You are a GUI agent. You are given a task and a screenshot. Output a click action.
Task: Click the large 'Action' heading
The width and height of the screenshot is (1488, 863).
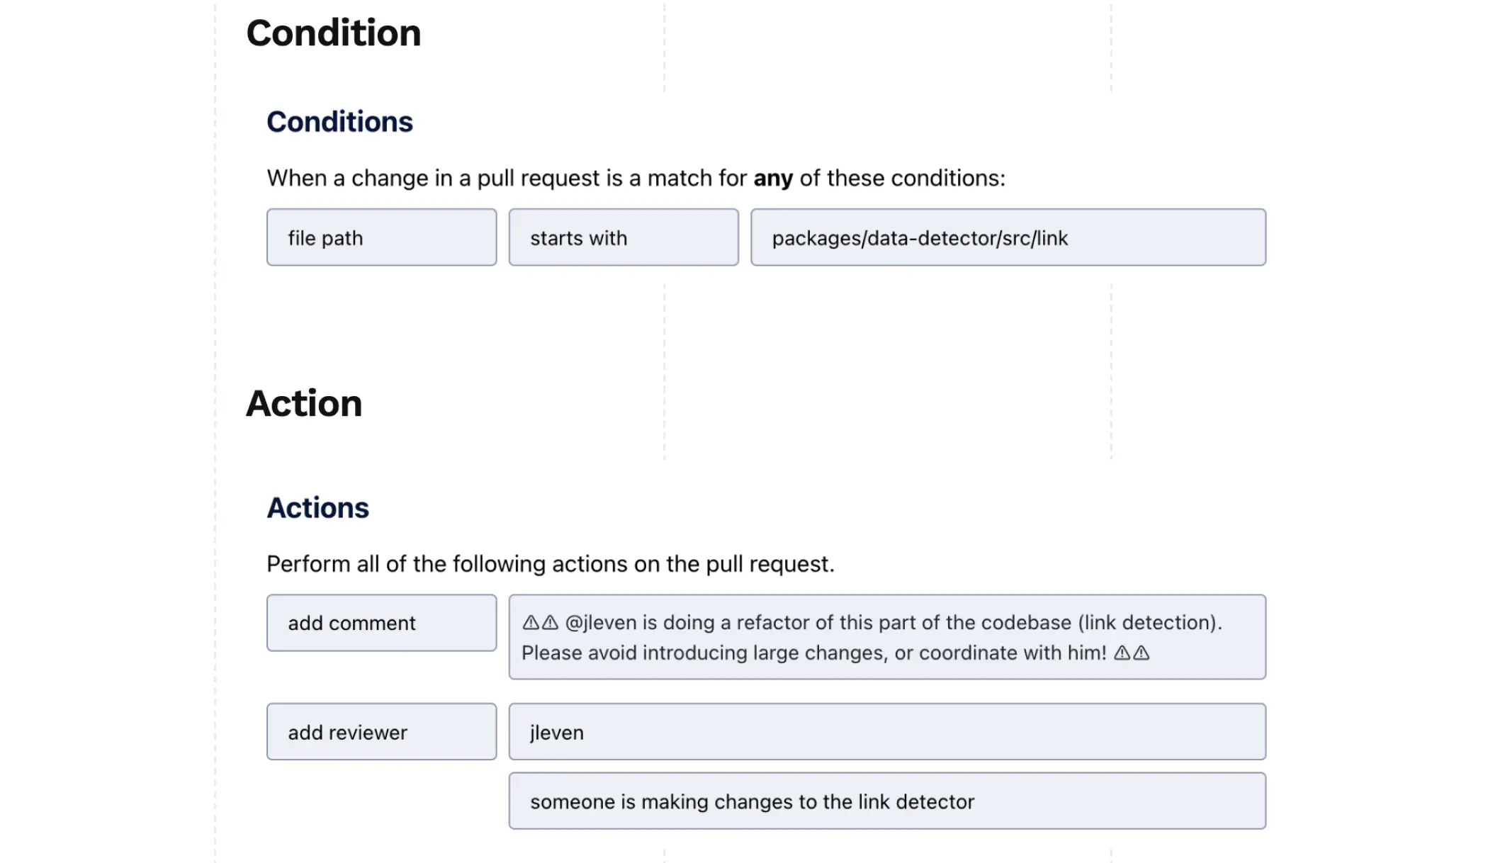(x=304, y=404)
